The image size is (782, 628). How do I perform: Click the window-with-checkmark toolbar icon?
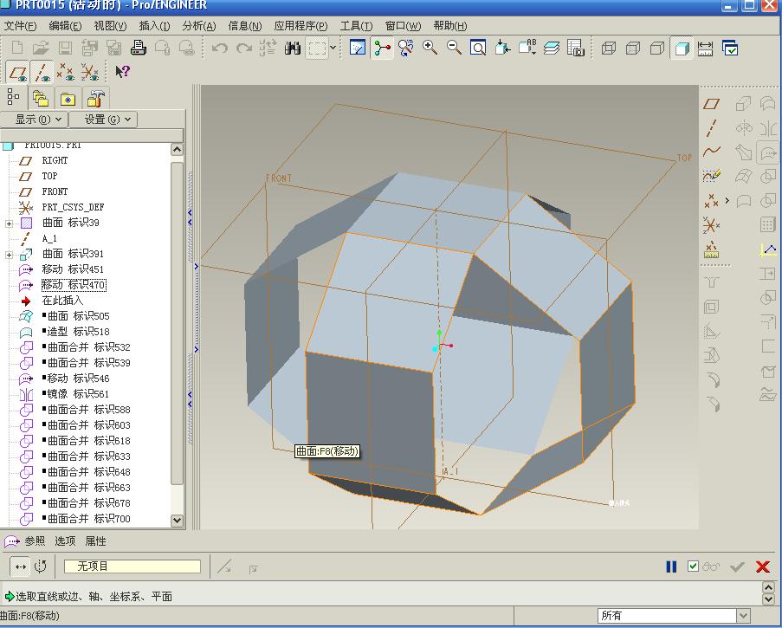point(730,49)
